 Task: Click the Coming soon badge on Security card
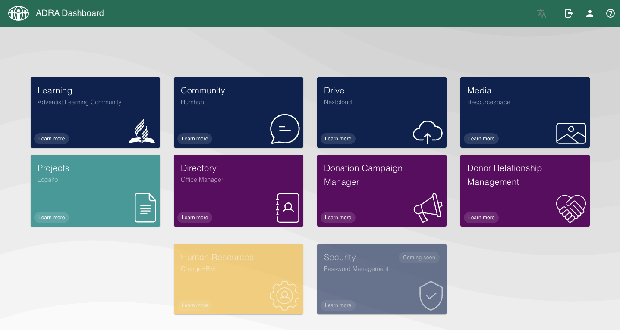(419, 258)
